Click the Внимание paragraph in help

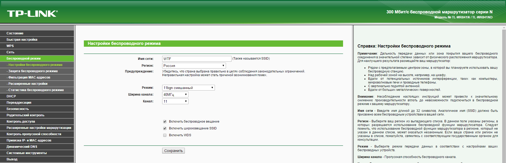pyautogui.click(x=428, y=100)
